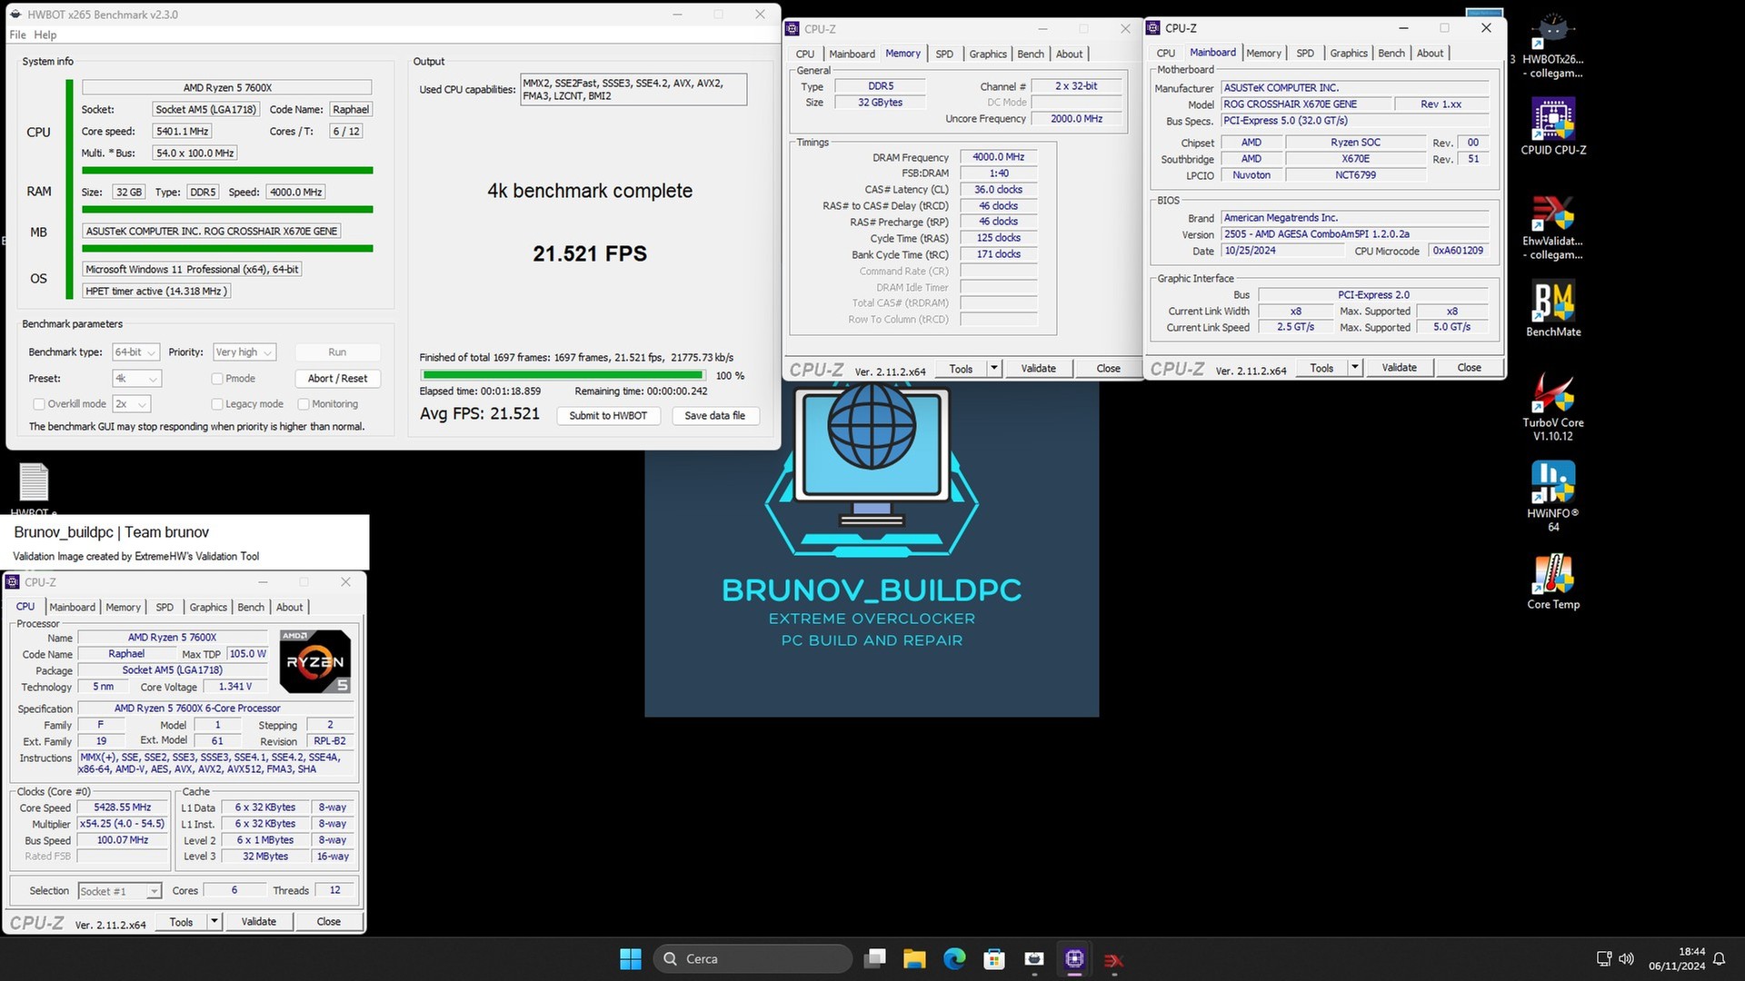Click the DRAM Frequency 4000.0 MHz value

[x=998, y=157]
